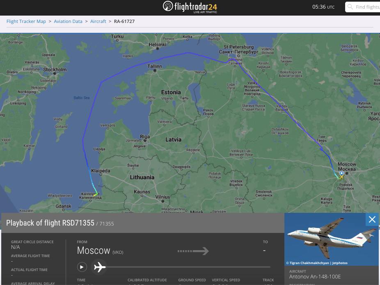Click the Tigran Chakhmakhchyan Jetphotos credit
Image resolution: width=380 pixels, height=285 pixels.
pos(317,263)
